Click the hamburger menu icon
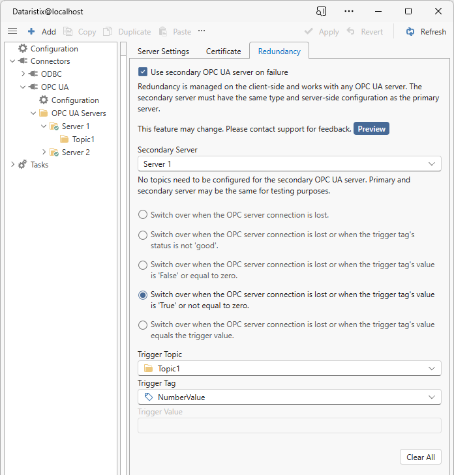Screen dimensions: 454x475 pyautogui.click(x=12, y=31)
